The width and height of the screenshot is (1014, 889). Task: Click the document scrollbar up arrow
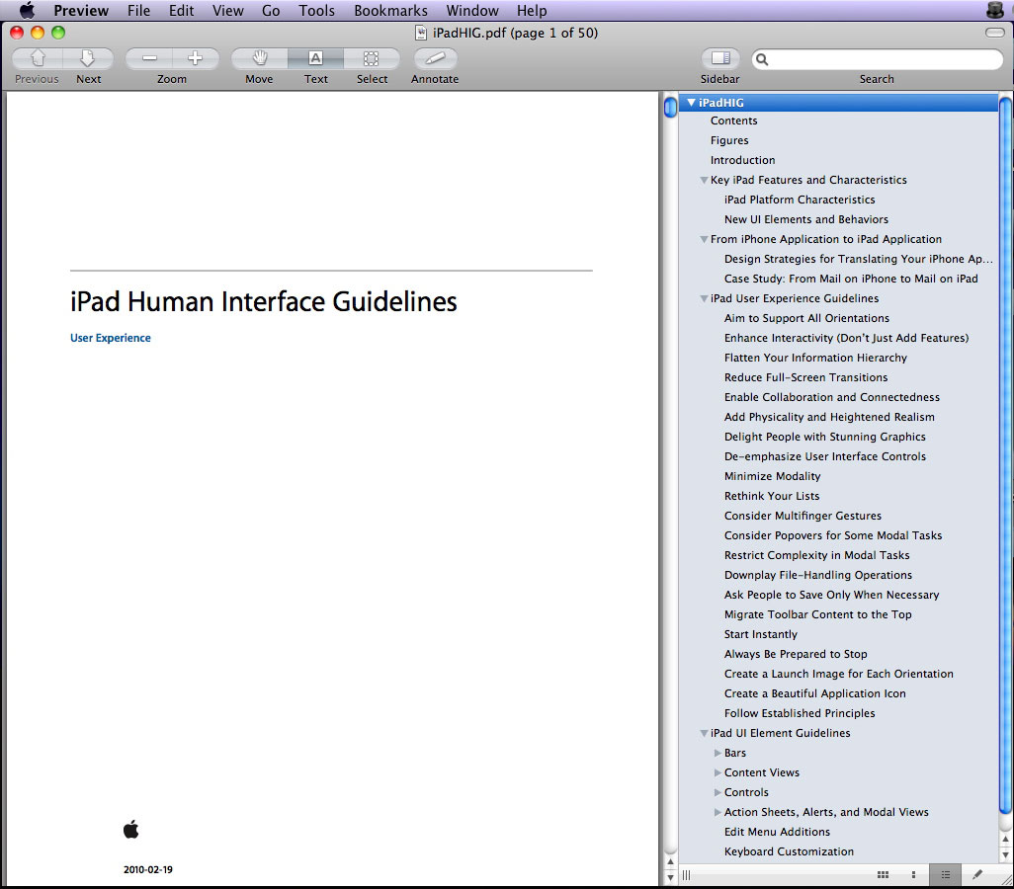pos(670,862)
